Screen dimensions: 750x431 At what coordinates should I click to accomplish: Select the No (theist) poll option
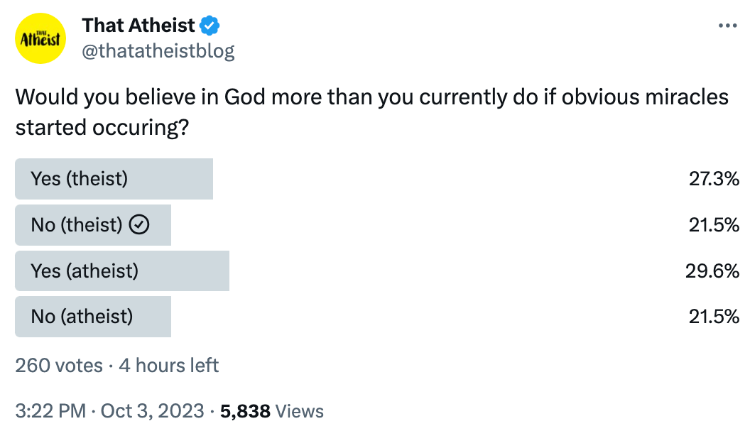[x=77, y=225]
